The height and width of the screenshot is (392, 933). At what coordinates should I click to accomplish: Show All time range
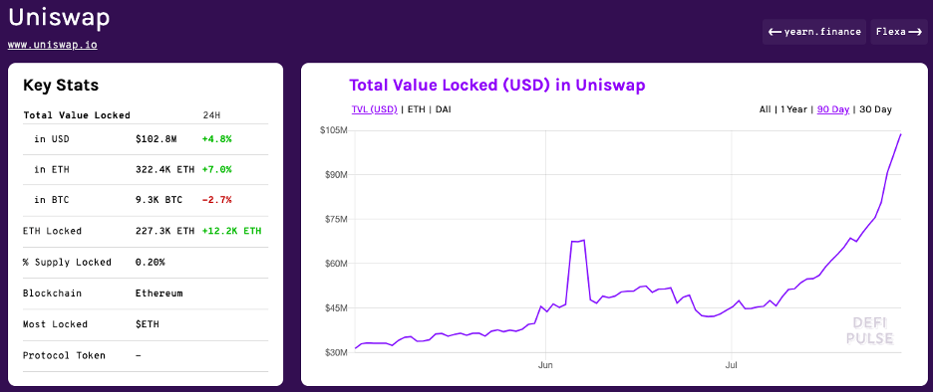(x=765, y=109)
